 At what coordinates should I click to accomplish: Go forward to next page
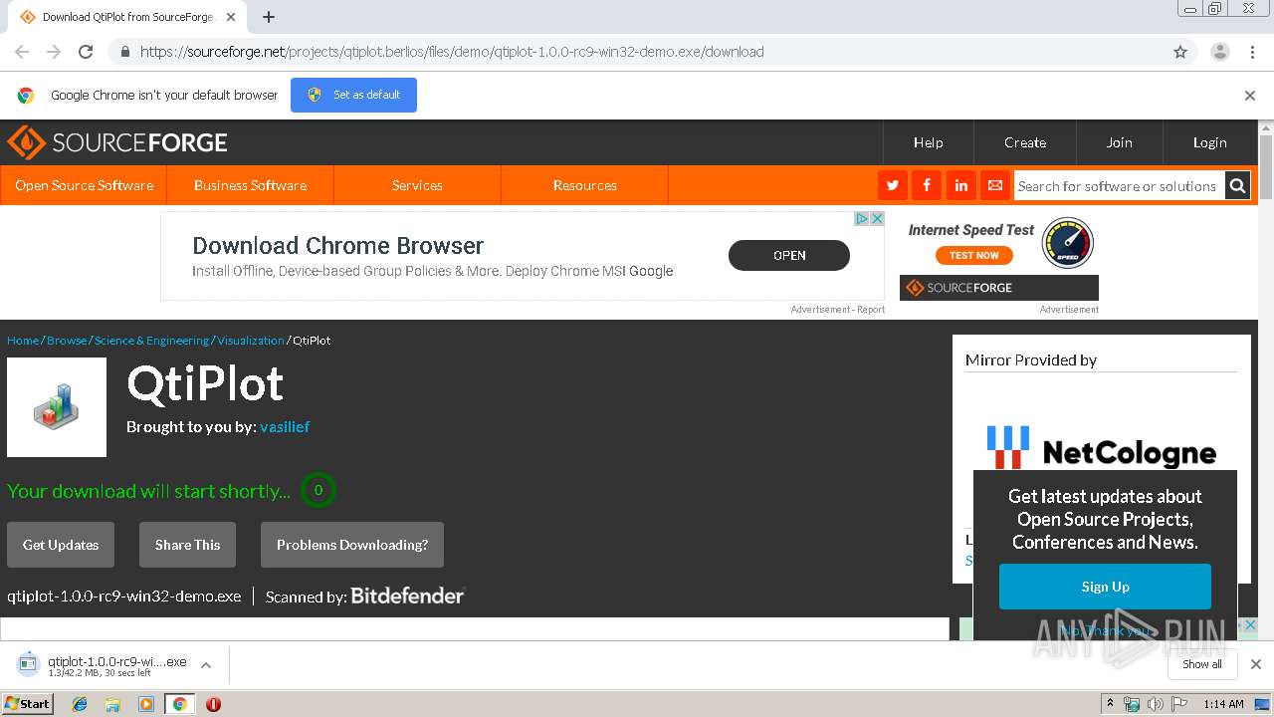tap(54, 52)
